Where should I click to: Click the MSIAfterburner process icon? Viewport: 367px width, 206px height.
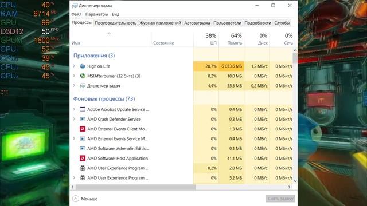click(x=83, y=76)
